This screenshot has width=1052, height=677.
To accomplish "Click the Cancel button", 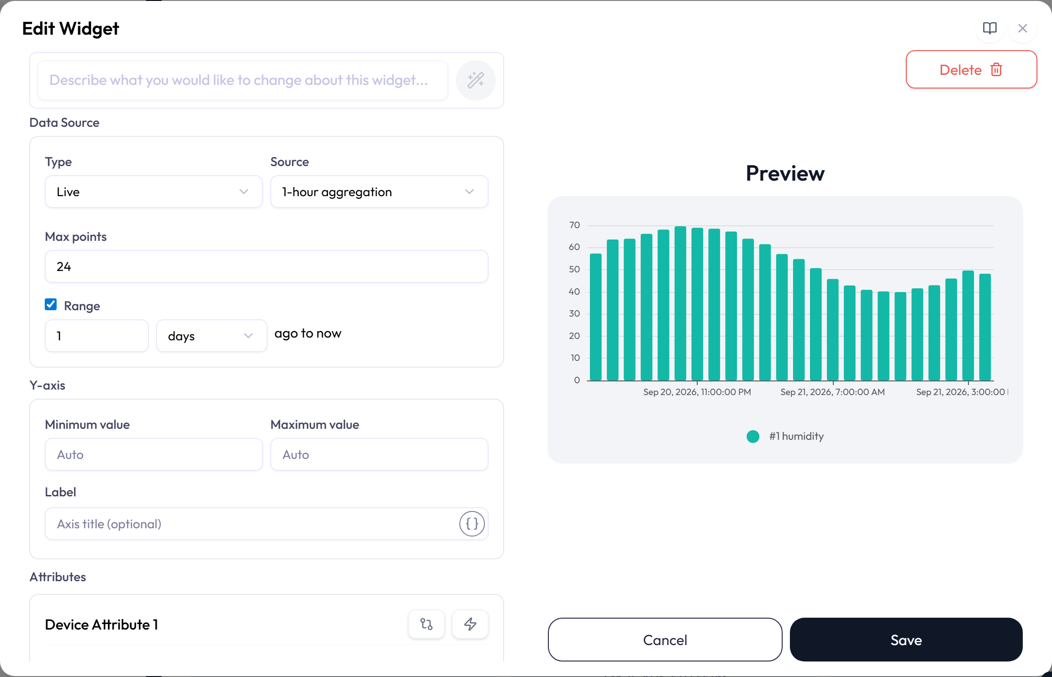I will (x=665, y=640).
